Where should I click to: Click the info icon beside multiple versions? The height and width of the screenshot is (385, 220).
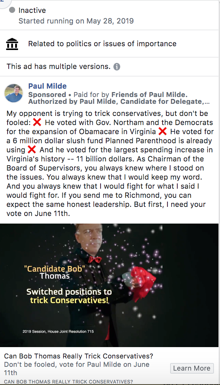(x=117, y=67)
